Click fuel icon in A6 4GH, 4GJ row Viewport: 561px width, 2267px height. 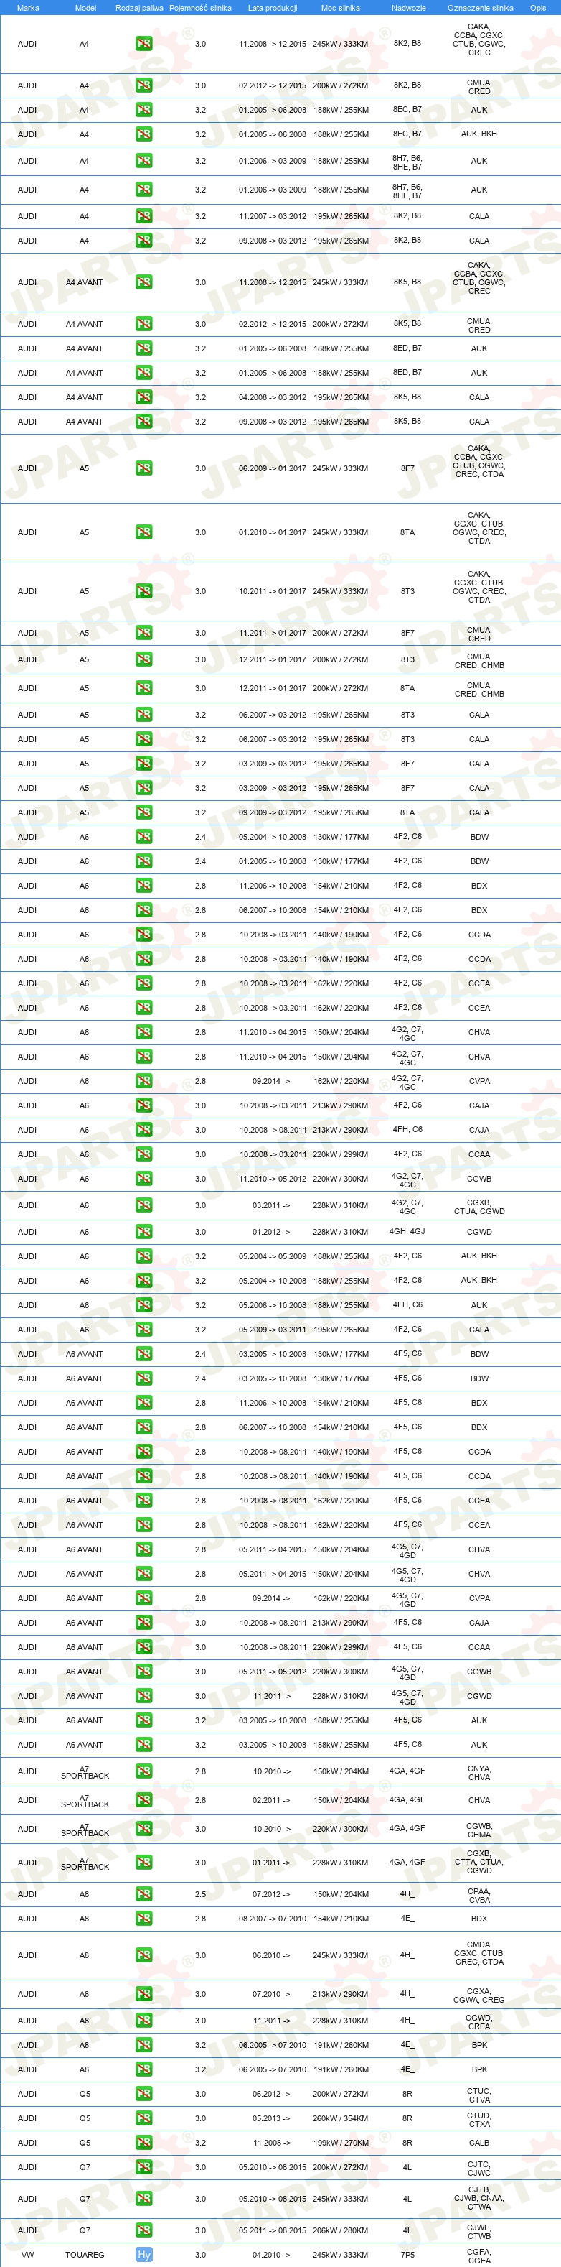[143, 1231]
